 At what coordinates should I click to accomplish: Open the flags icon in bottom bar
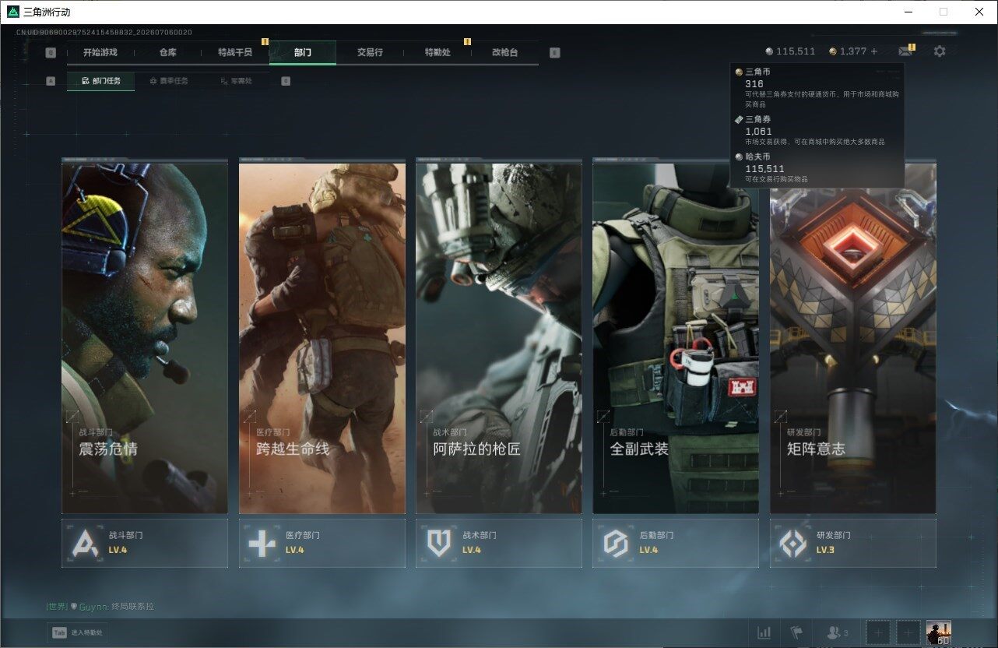pos(796,632)
